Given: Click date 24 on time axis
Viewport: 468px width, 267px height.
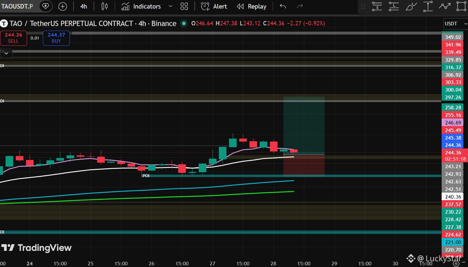Looking at the screenshot, I should (x=30, y=263).
